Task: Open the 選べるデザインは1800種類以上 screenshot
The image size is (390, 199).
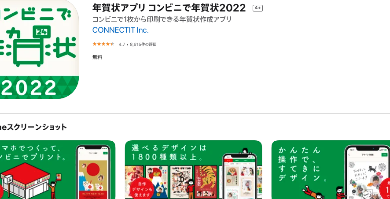Action: tap(193, 169)
